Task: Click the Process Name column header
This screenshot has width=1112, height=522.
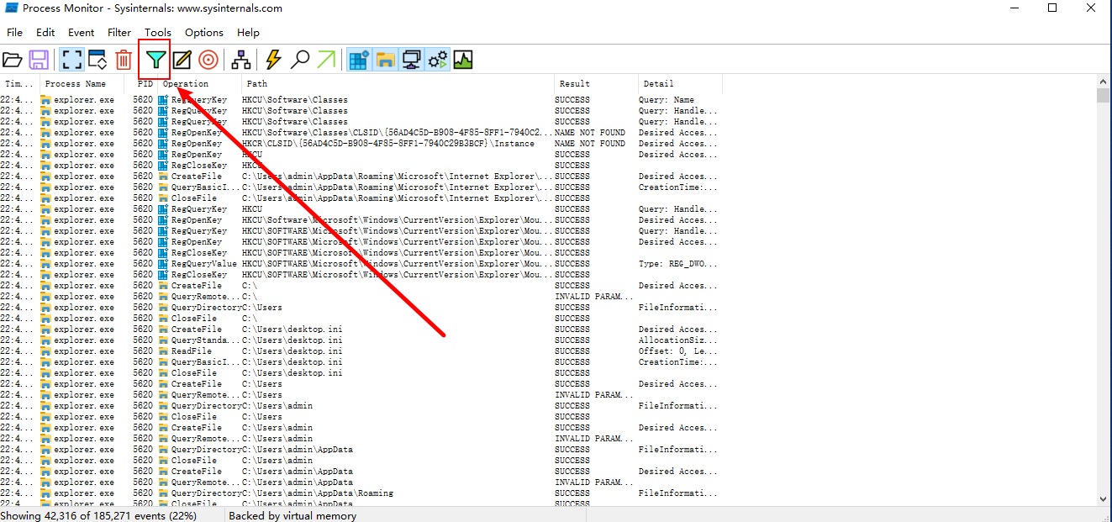Action: (x=82, y=84)
